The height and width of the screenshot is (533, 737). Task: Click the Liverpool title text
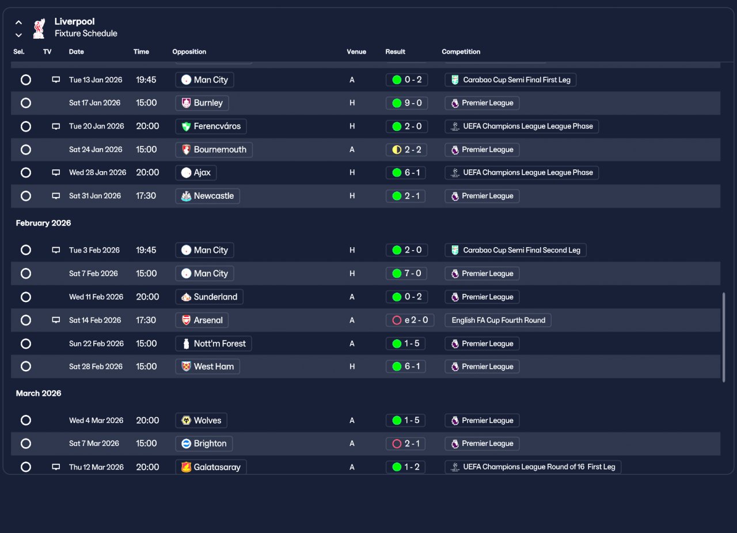click(75, 22)
